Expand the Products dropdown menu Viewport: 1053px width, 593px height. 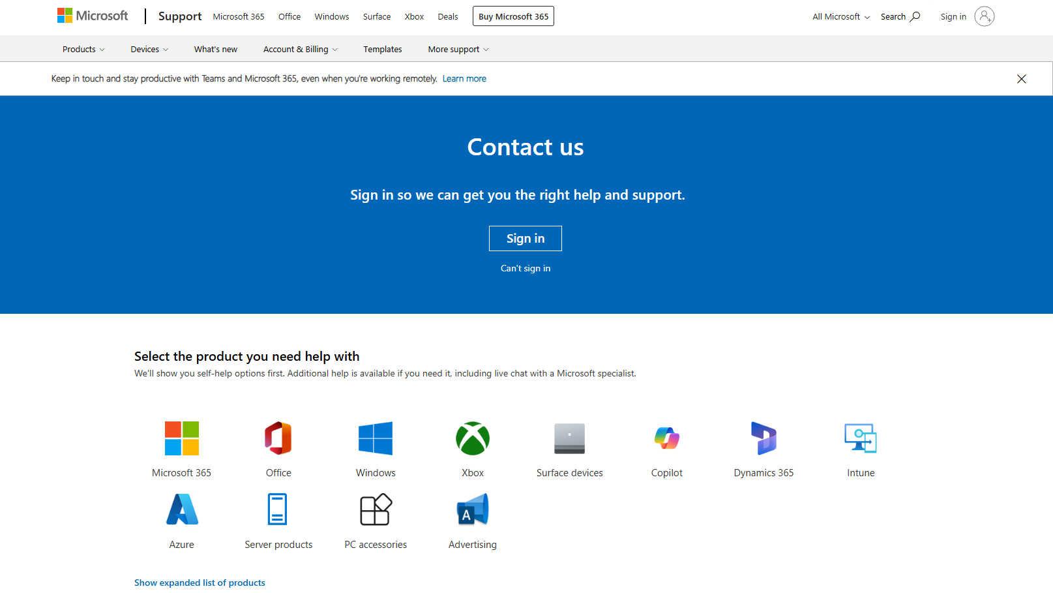[83, 50]
